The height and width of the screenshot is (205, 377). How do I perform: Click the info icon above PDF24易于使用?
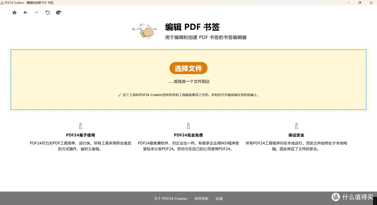coord(81,126)
